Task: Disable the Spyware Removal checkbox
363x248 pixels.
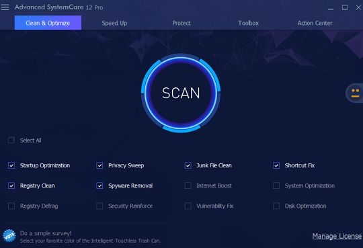Action: [x=99, y=185]
